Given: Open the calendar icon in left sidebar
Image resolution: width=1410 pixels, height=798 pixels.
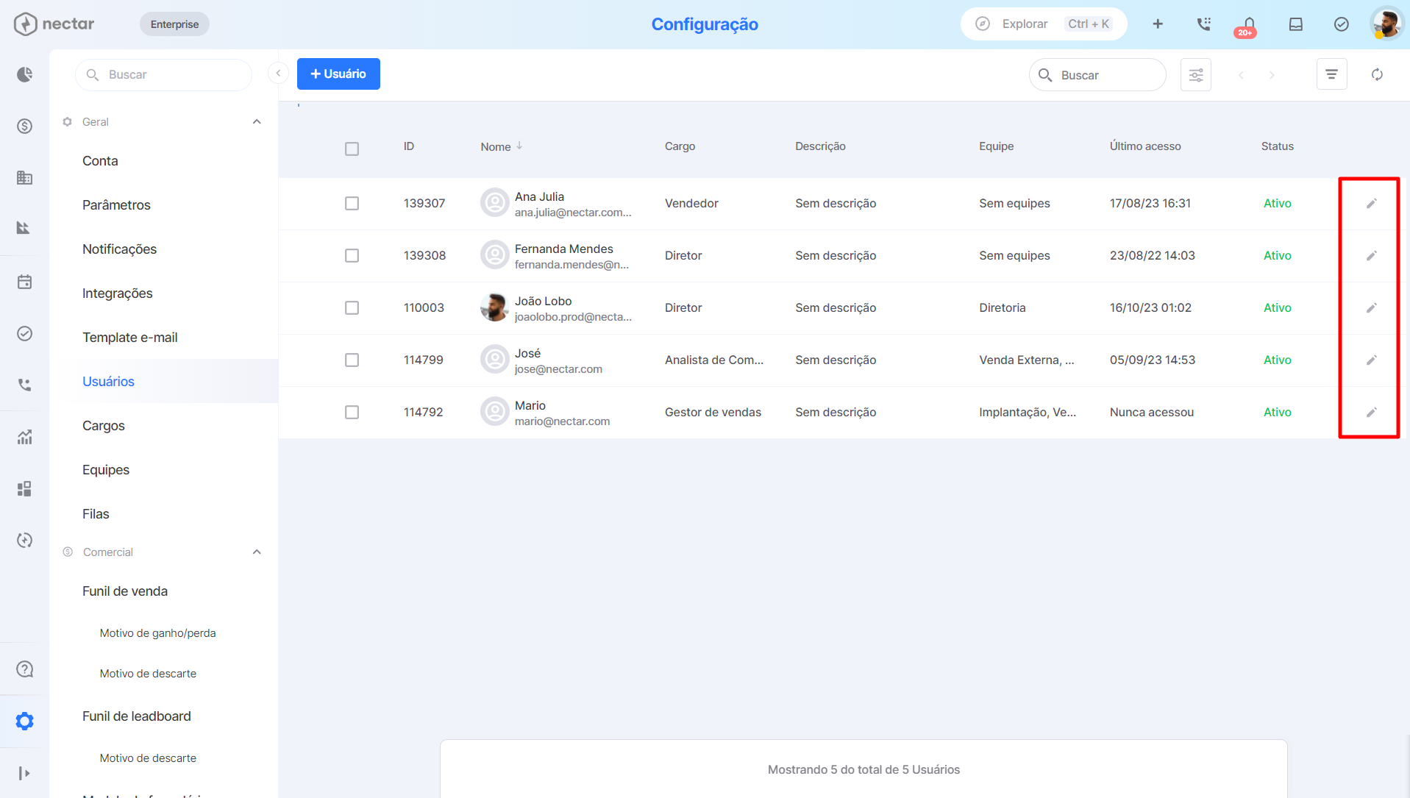Looking at the screenshot, I should [24, 282].
